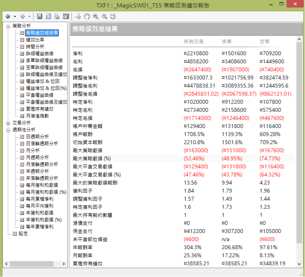305x277 pixels.
Task: Click chart icon beside 平倉權益曲線及績效
Action: pyautogui.click(x=22, y=102)
